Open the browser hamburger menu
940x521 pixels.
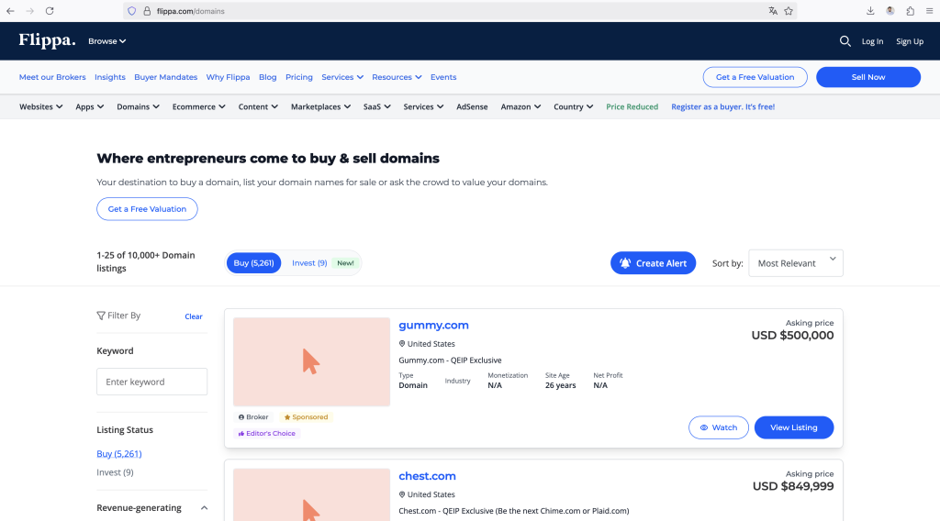929,11
